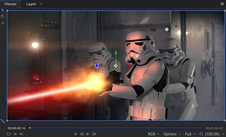This screenshot has height=137, width=226.
Task: Click the blue square control point
Action: [x=97, y=66]
